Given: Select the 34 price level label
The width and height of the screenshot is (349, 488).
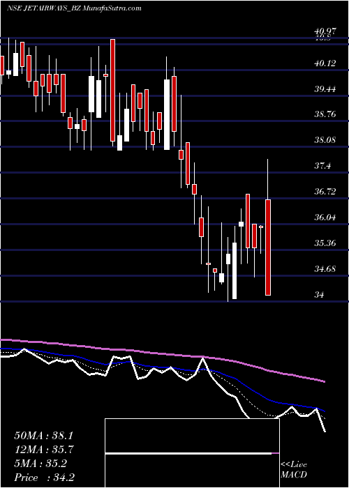Looking at the screenshot, I should pos(320,294).
